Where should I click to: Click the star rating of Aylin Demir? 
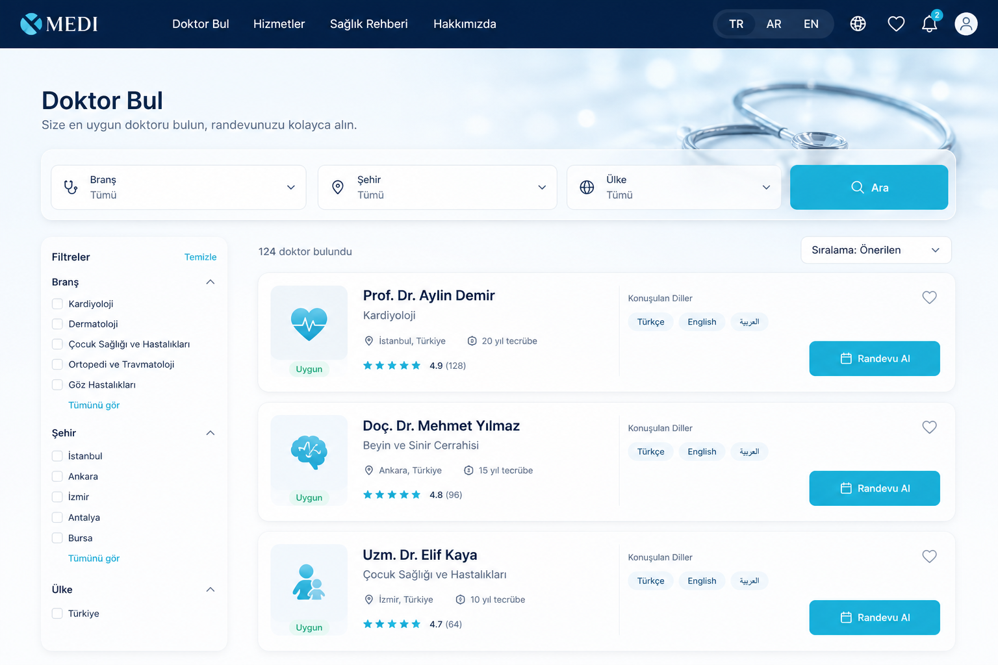(392, 366)
